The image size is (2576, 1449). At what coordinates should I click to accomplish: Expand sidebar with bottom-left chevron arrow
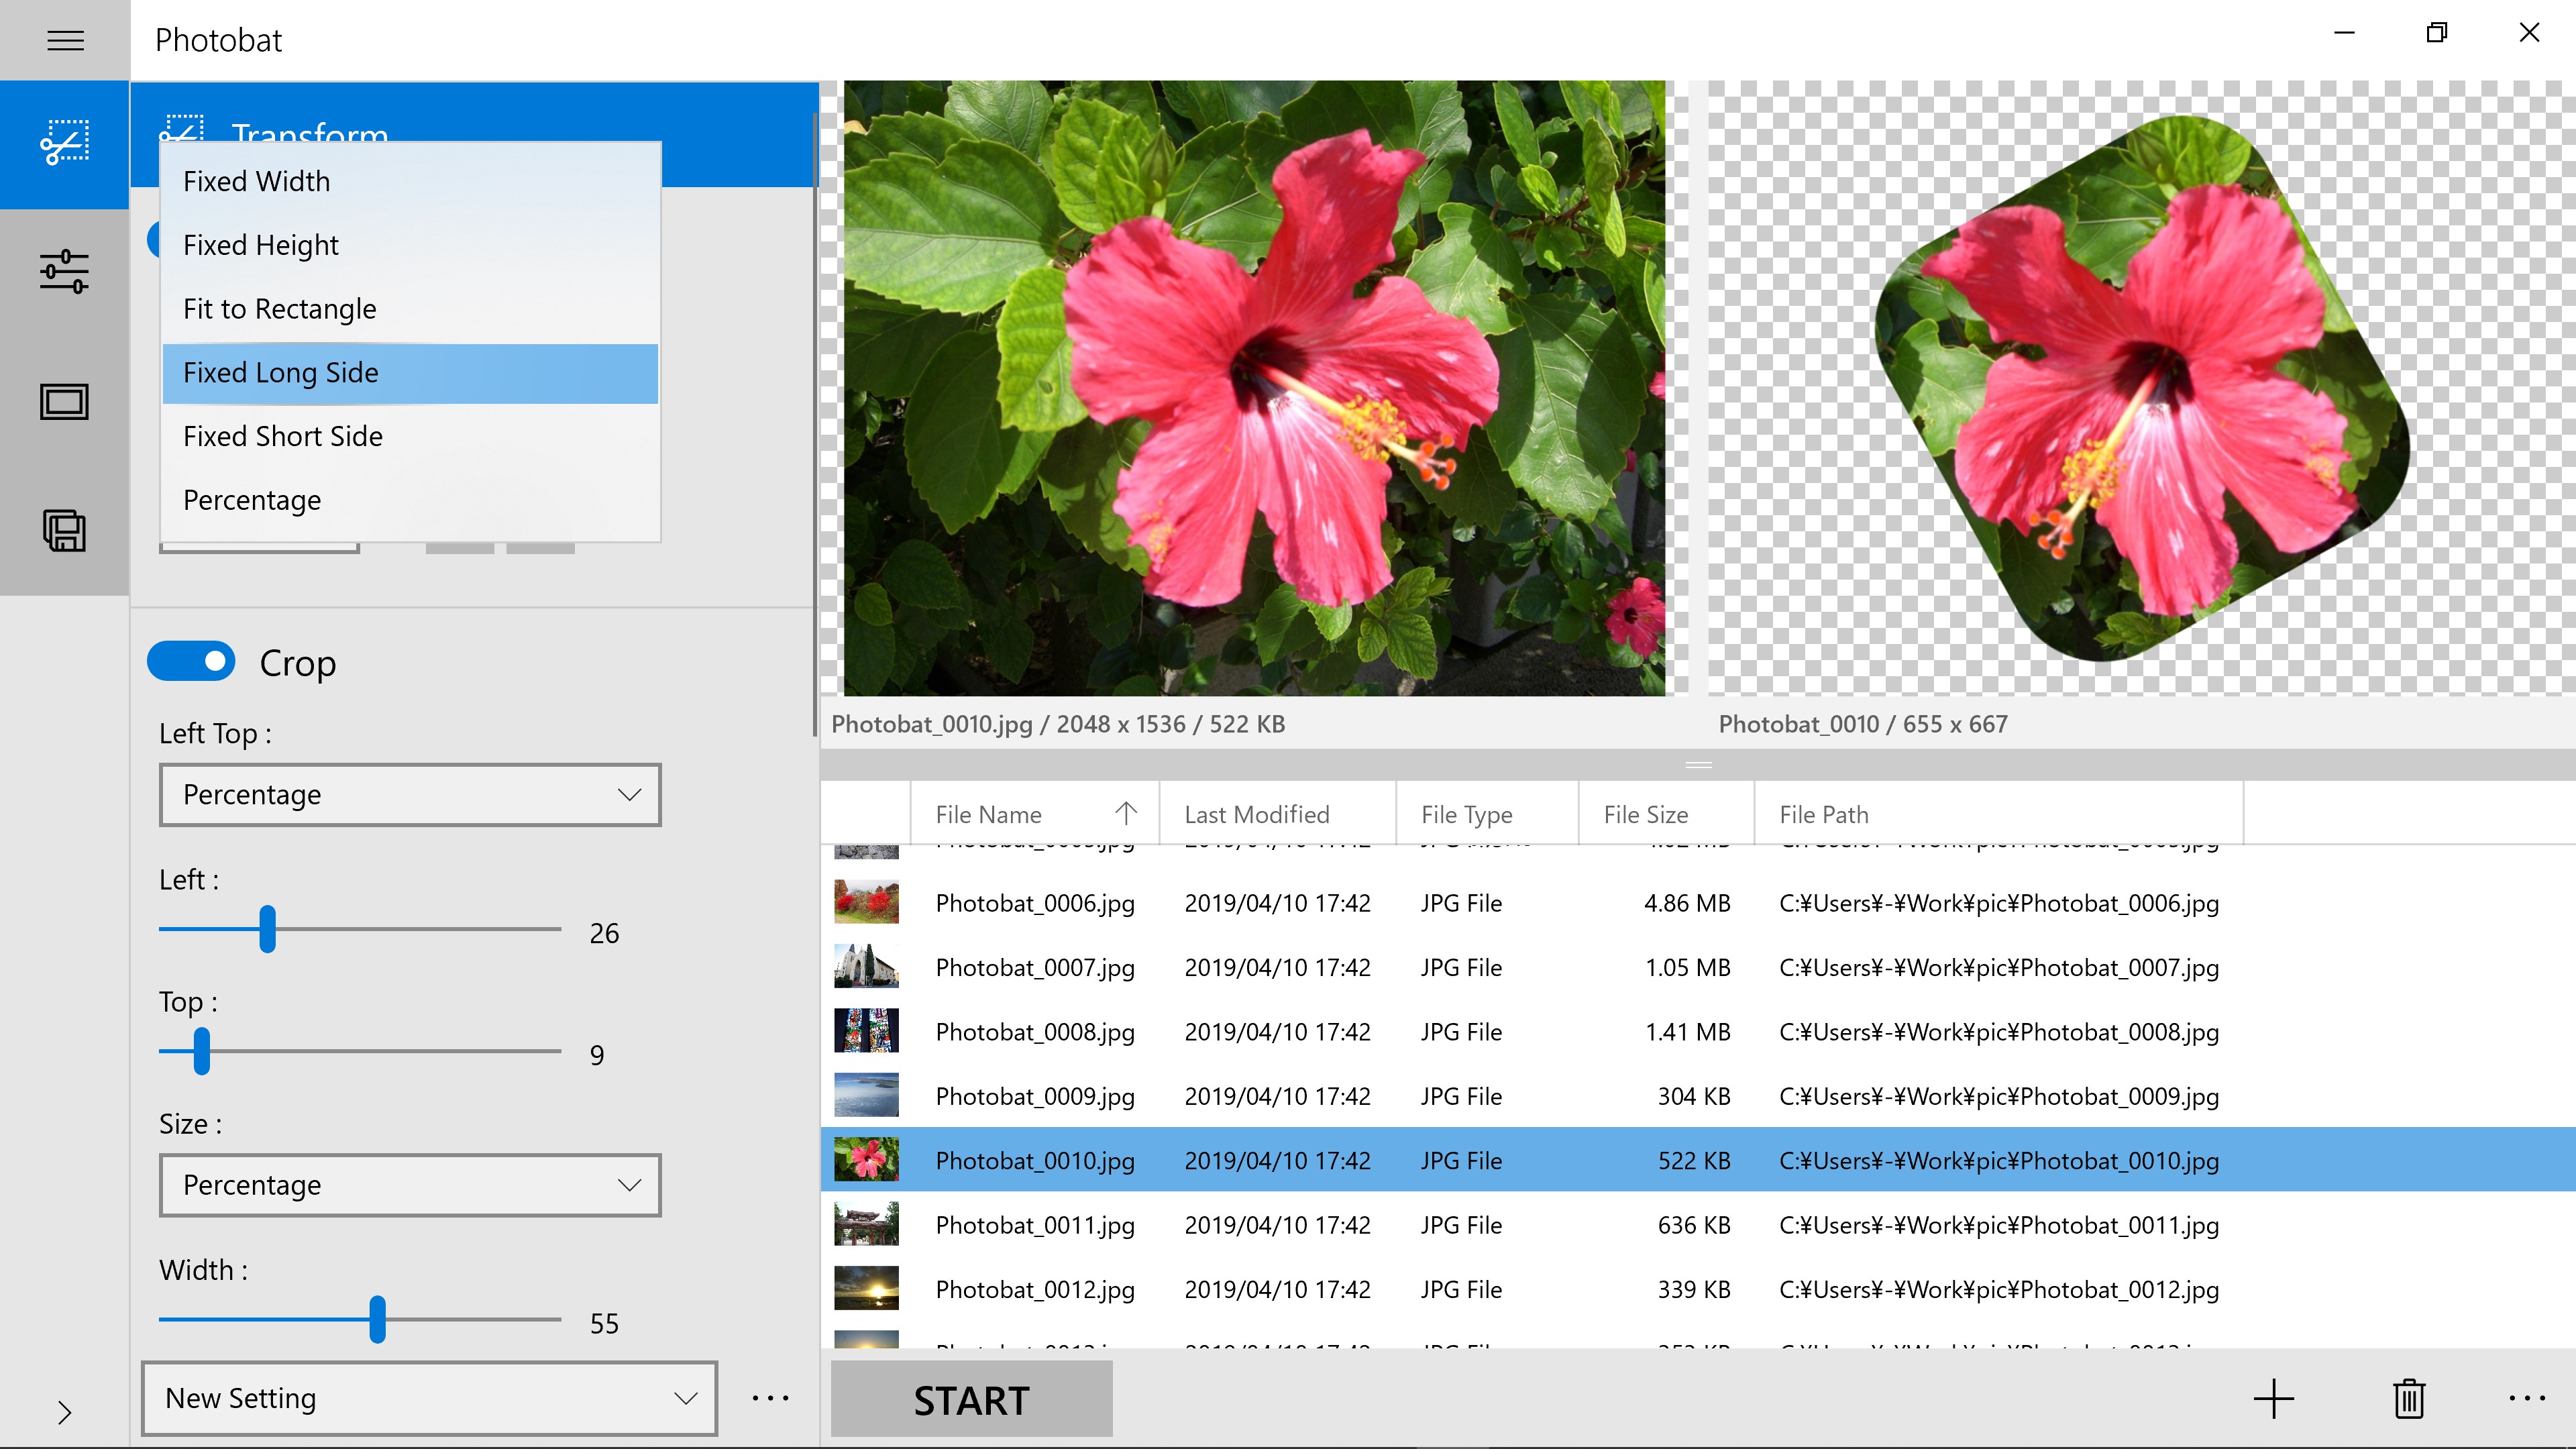tap(65, 1412)
